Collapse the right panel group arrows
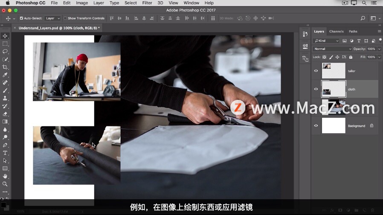 (380, 25)
